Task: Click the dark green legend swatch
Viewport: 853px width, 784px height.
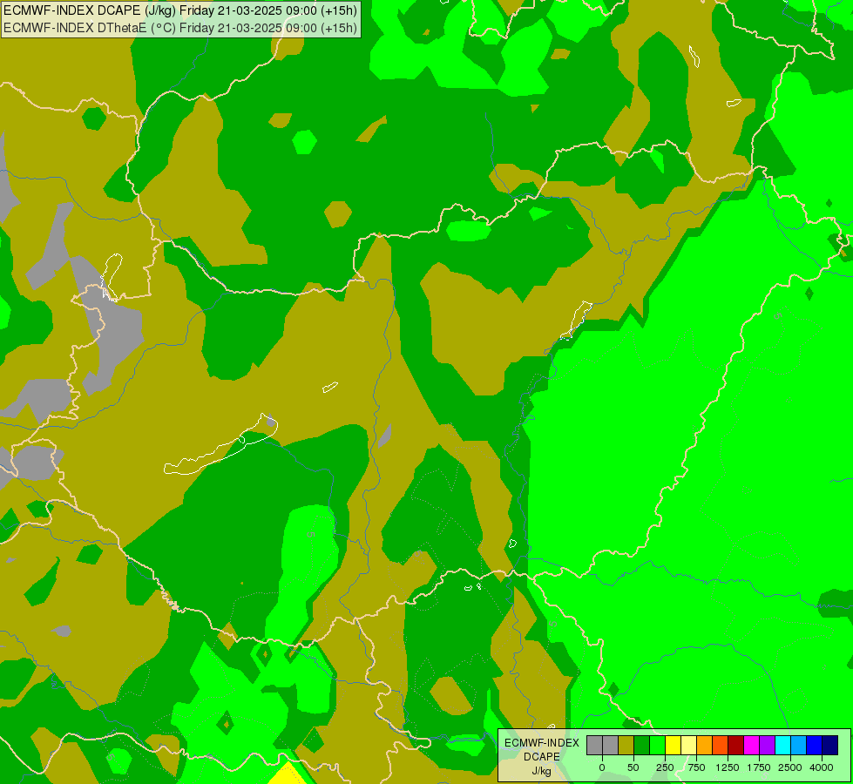Action: 642,746
